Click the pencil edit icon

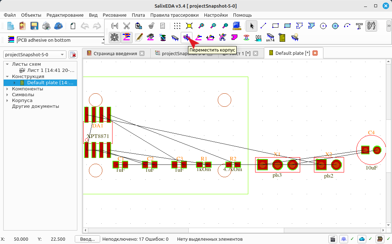pos(139,38)
